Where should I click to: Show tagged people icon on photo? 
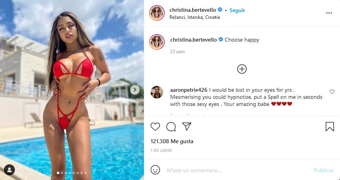[9, 170]
